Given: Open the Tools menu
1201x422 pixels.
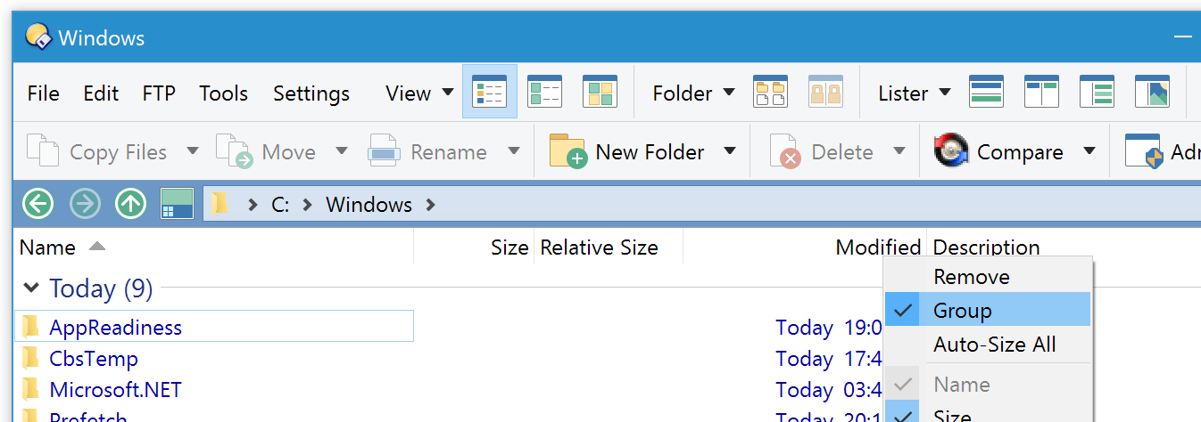Looking at the screenshot, I should 223,93.
